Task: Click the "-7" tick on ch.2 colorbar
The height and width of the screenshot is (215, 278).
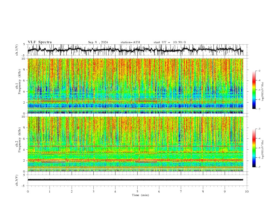Action: click(259, 167)
